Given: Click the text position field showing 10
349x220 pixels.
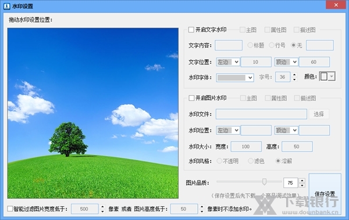Looking at the screenshot, I should click(x=256, y=62).
